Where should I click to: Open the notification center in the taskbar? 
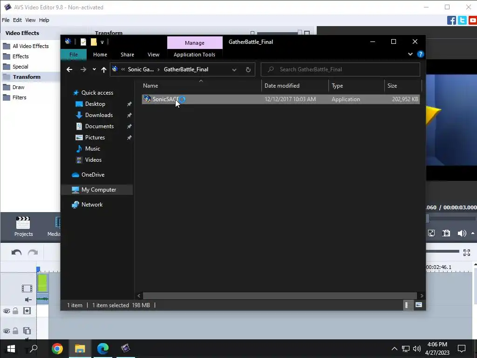(462, 349)
